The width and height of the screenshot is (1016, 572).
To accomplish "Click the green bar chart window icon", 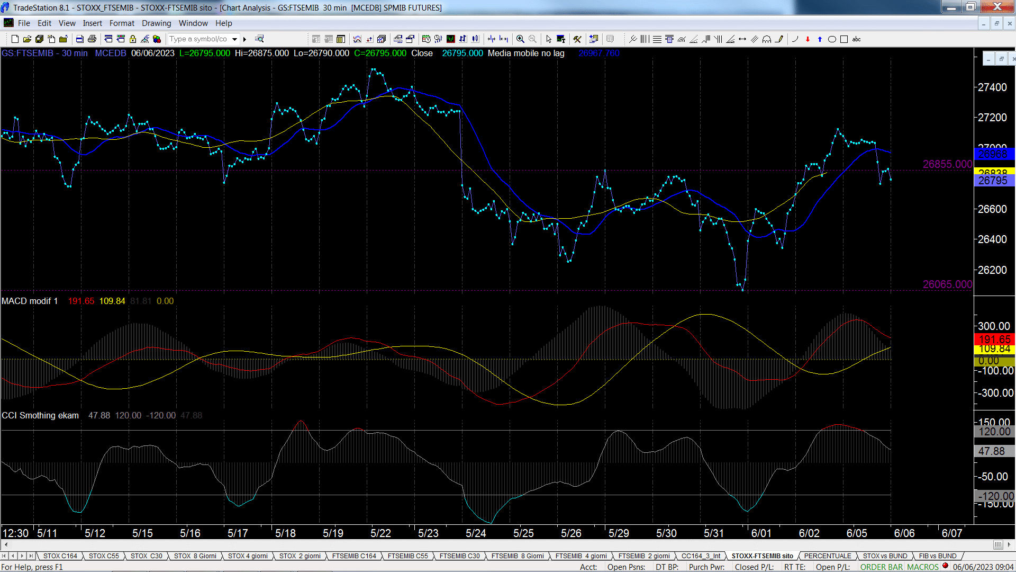I will pyautogui.click(x=450, y=39).
